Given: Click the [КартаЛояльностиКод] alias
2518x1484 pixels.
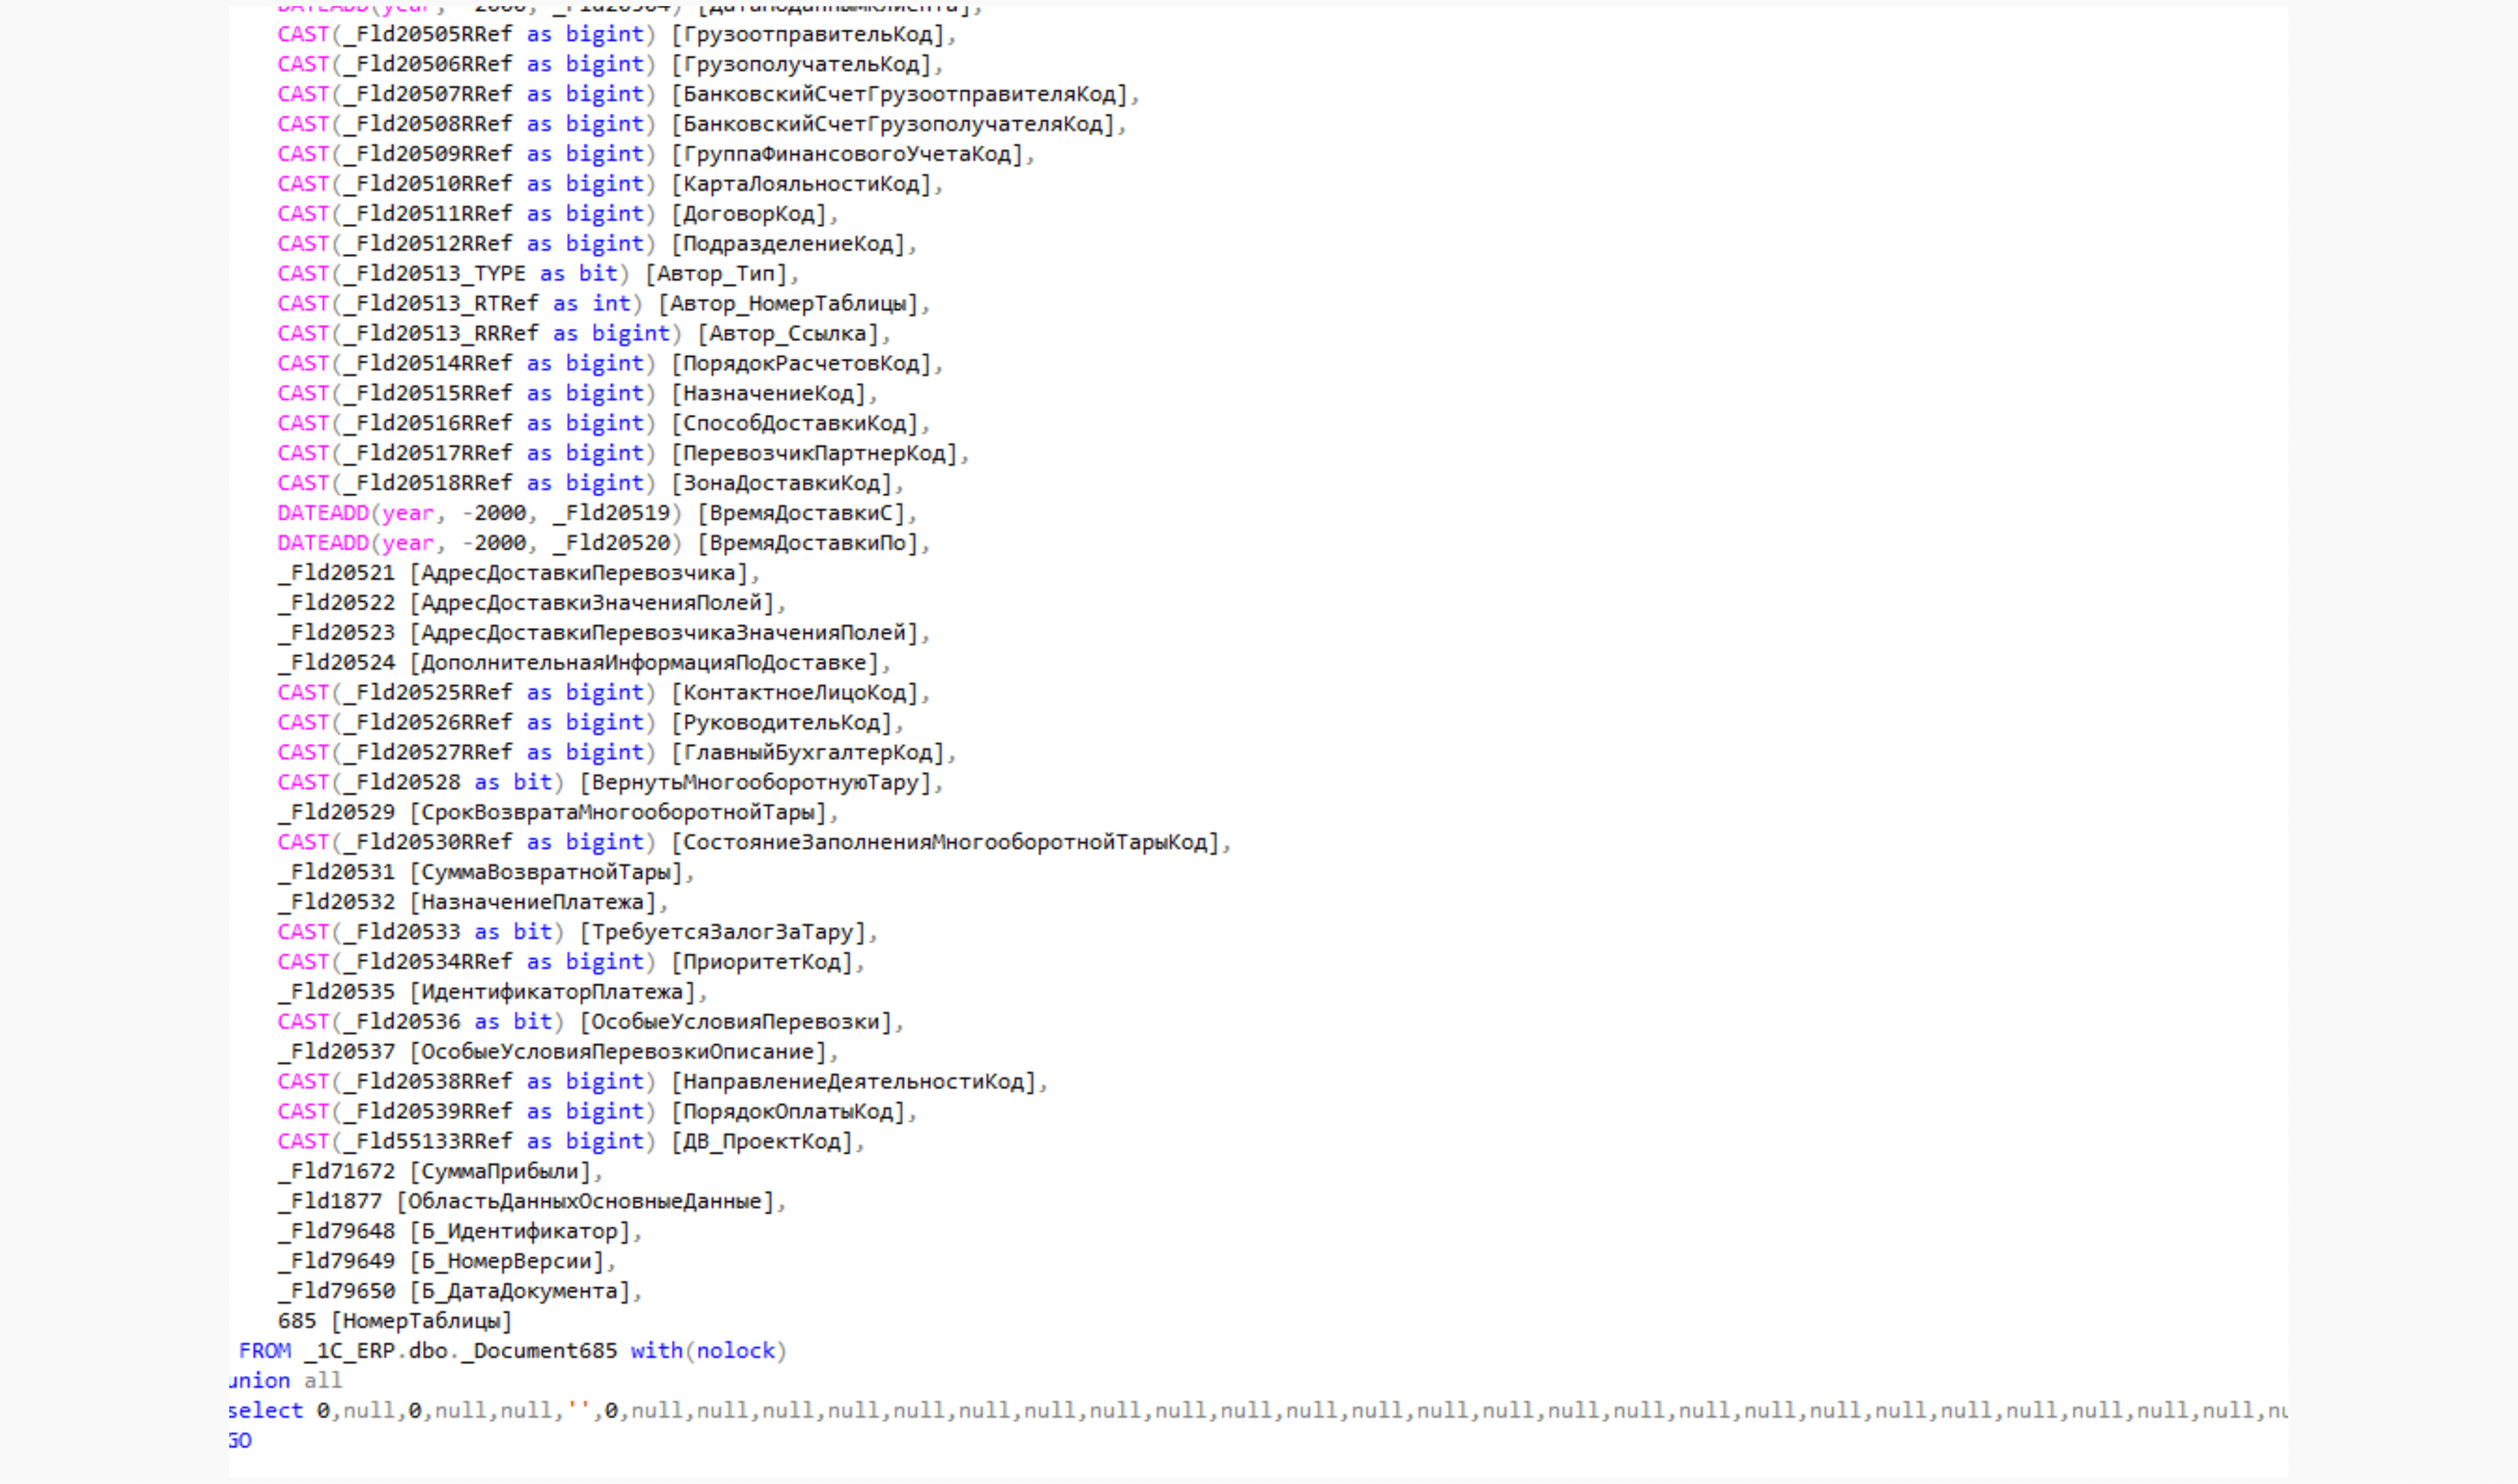Looking at the screenshot, I should (x=802, y=184).
